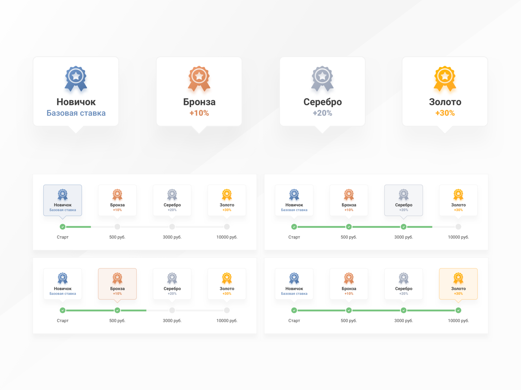Click the gray progress dot at 10000 руб.

[227, 227]
